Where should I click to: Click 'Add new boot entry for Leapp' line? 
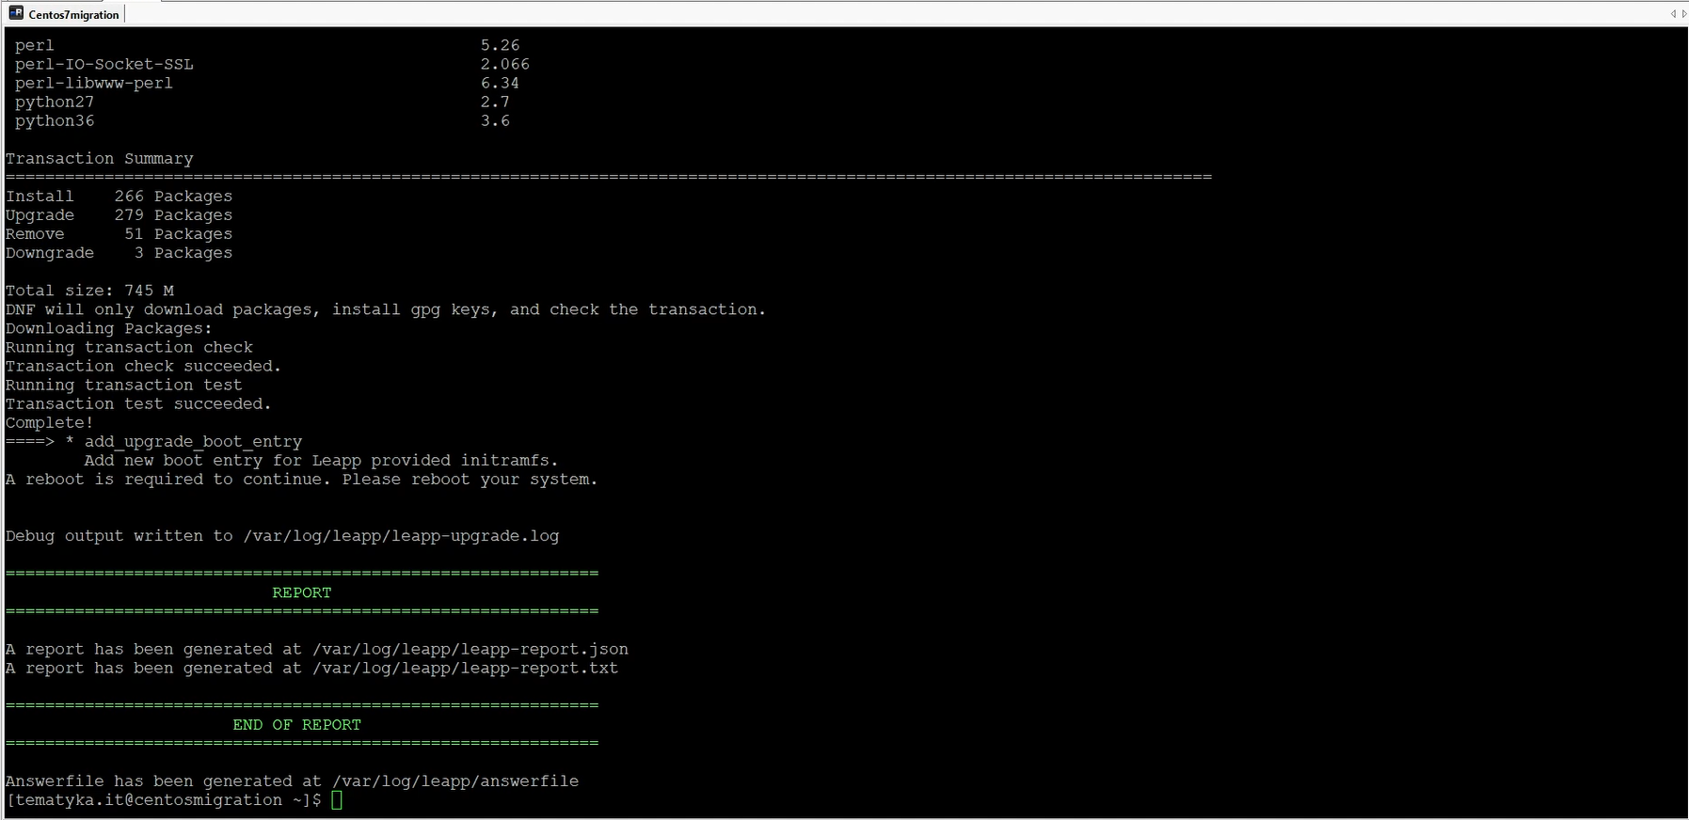321,461
